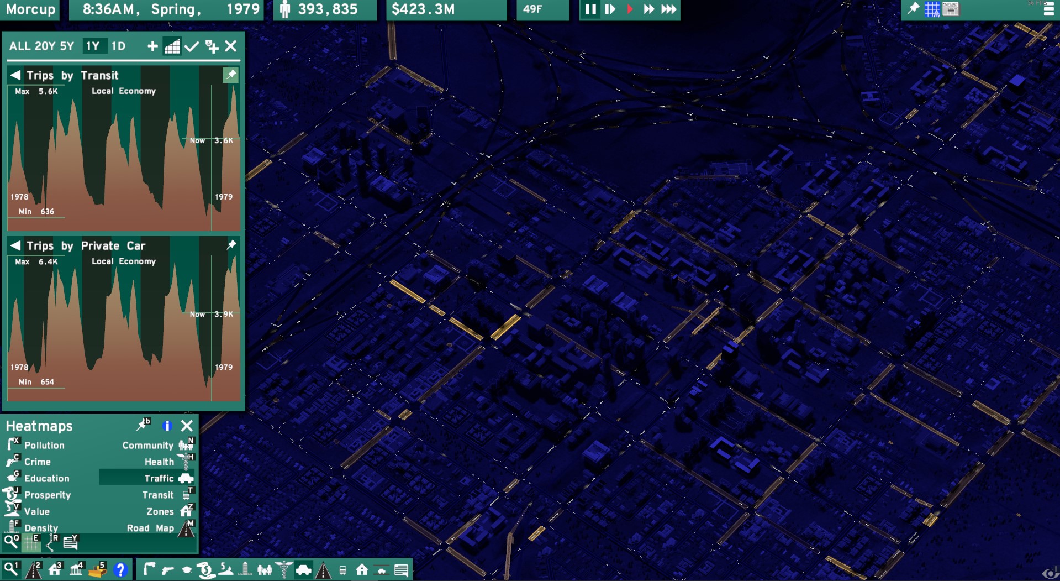This screenshot has width=1060, height=581.
Task: Open the main hamburger menu
Action: coord(1048,10)
